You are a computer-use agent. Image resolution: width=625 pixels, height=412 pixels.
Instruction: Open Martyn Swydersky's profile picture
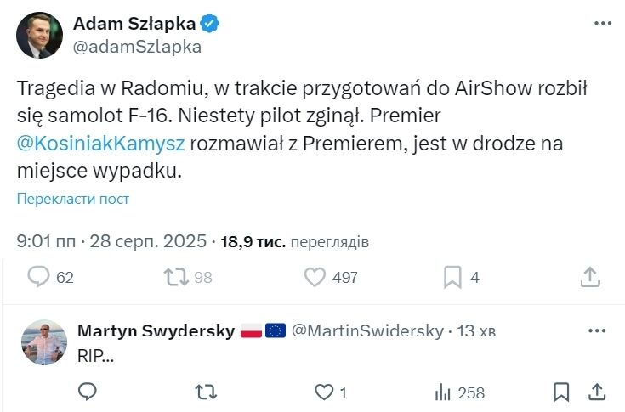coord(44,342)
